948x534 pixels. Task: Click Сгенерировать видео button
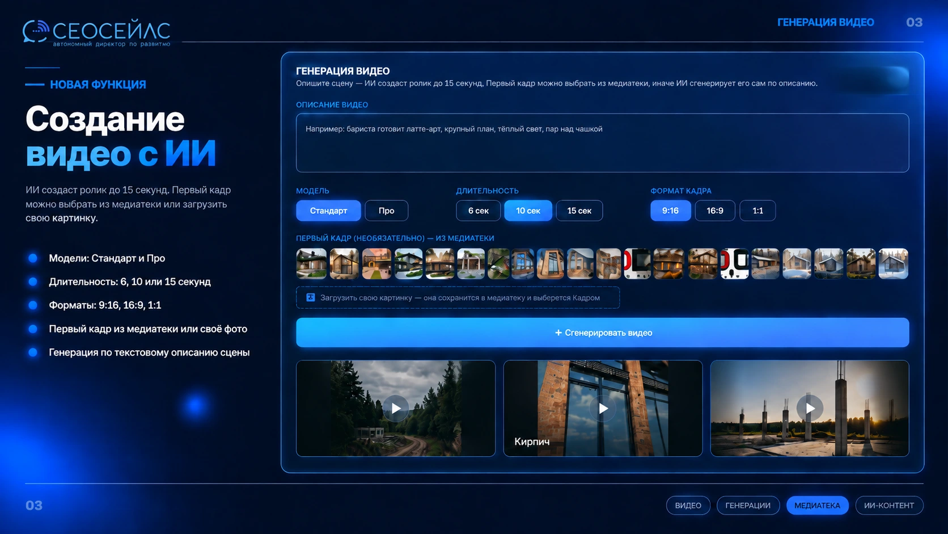602,333
